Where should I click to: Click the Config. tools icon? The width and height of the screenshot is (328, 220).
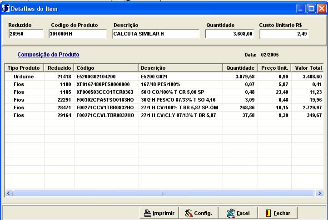coord(189,213)
